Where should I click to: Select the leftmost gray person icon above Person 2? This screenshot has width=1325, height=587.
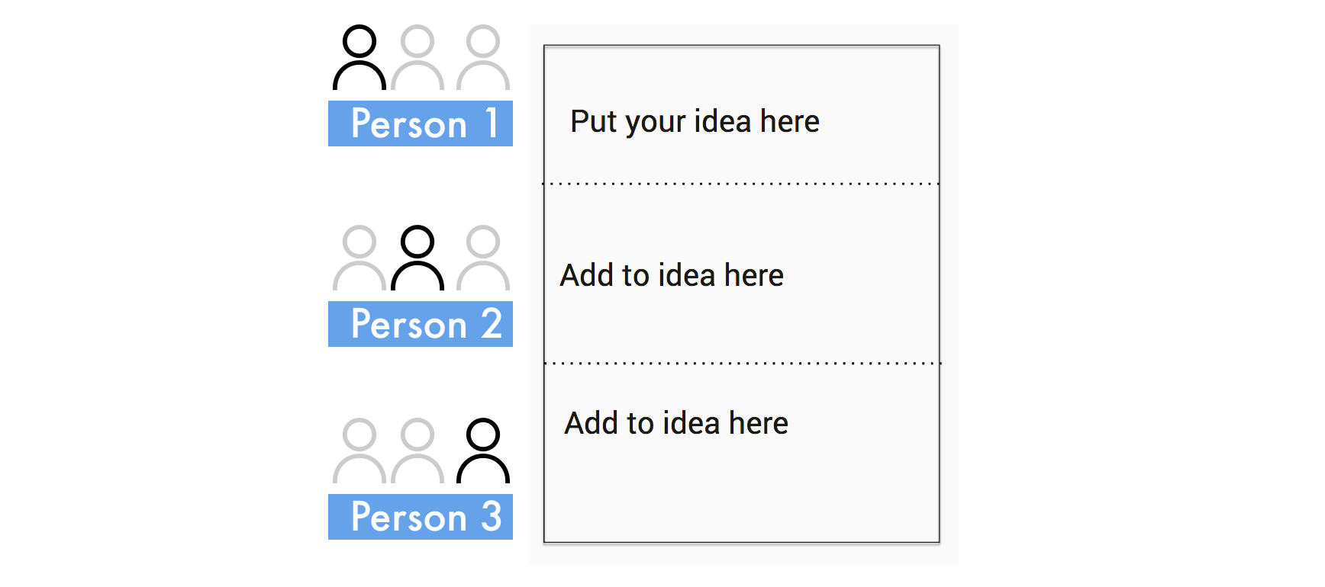click(359, 258)
